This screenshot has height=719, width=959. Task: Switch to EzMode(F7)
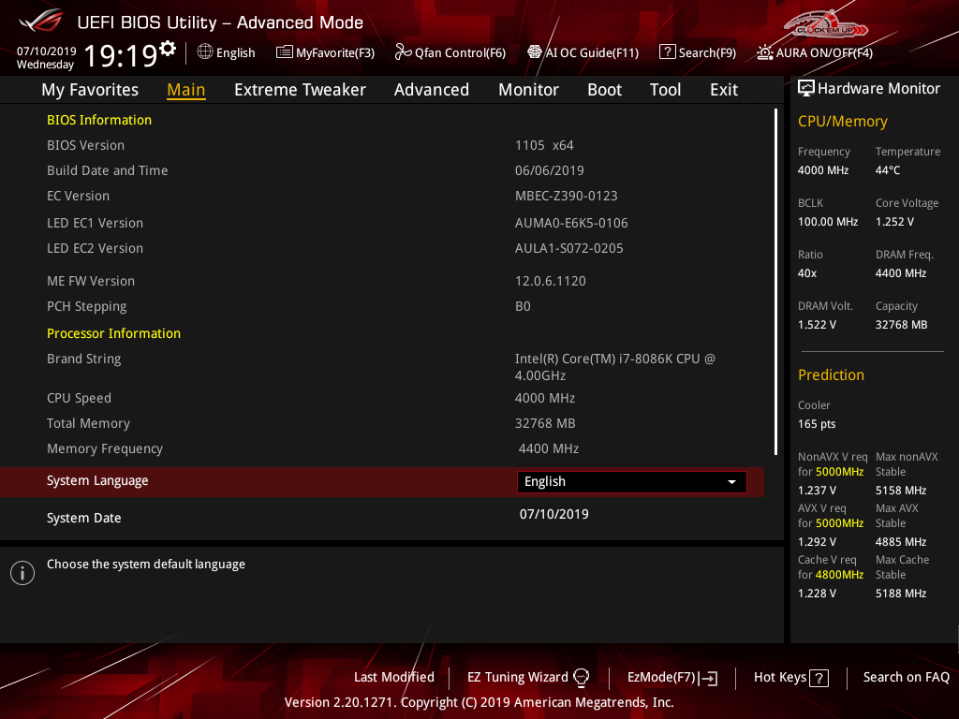coord(672,677)
